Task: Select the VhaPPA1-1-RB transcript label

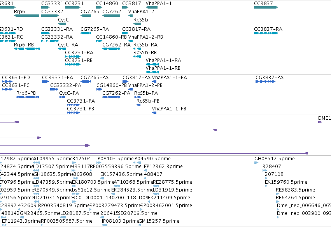Action: 163,68
